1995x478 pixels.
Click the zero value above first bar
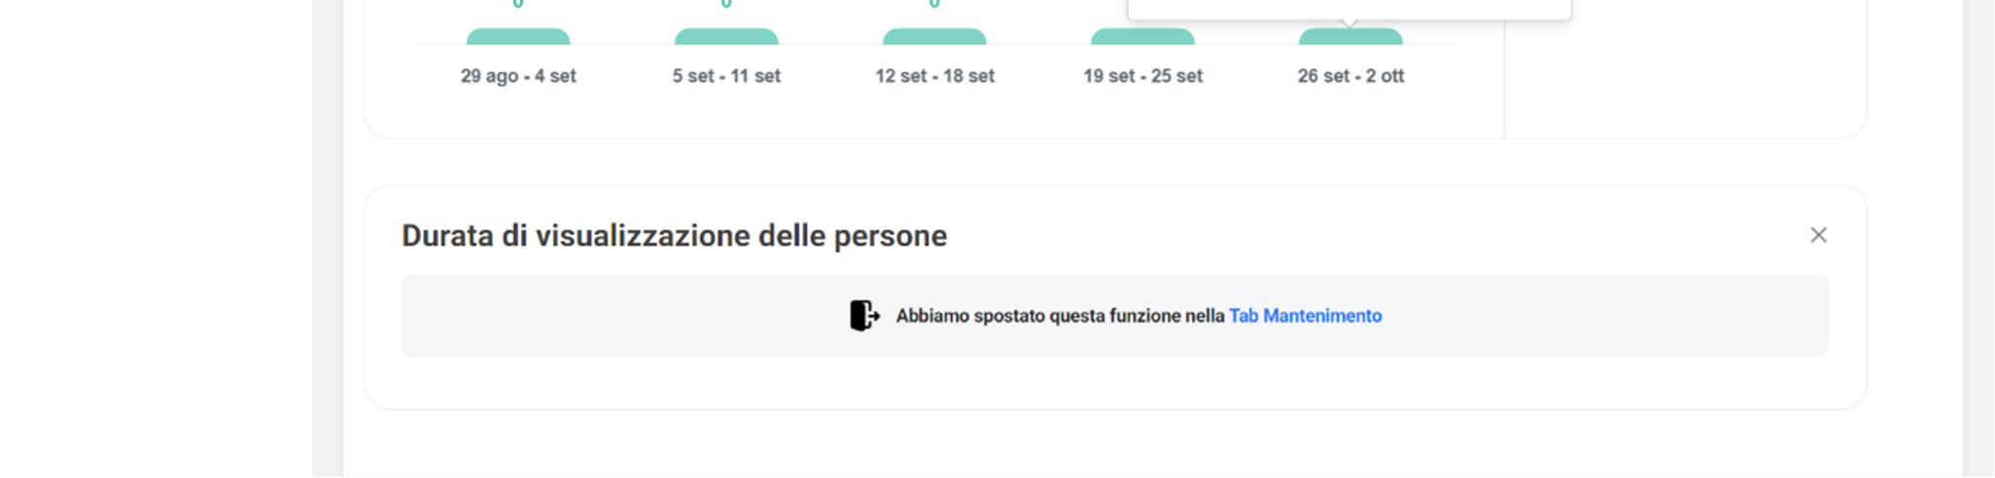tap(518, 4)
